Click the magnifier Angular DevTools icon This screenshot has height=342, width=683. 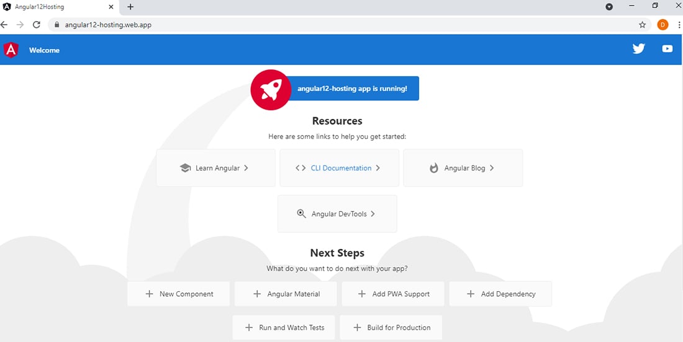(301, 214)
